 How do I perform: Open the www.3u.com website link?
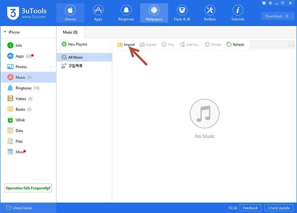click(33, 16)
